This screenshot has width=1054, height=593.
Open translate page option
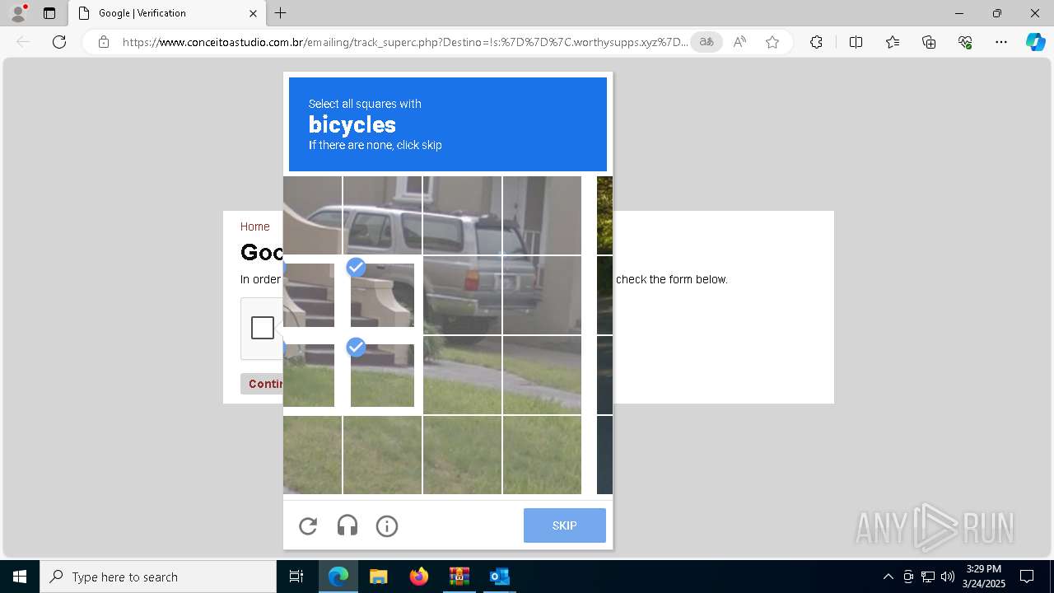click(707, 42)
